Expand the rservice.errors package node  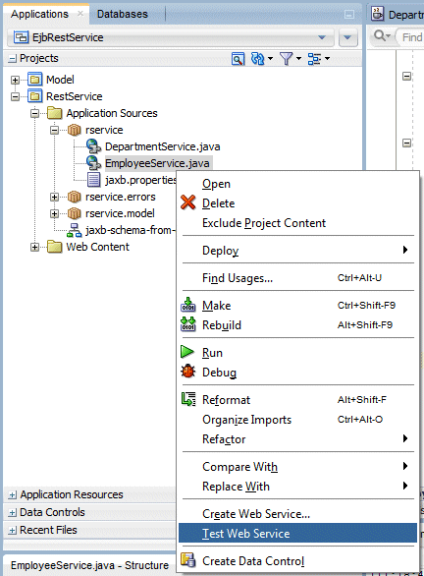[54, 197]
